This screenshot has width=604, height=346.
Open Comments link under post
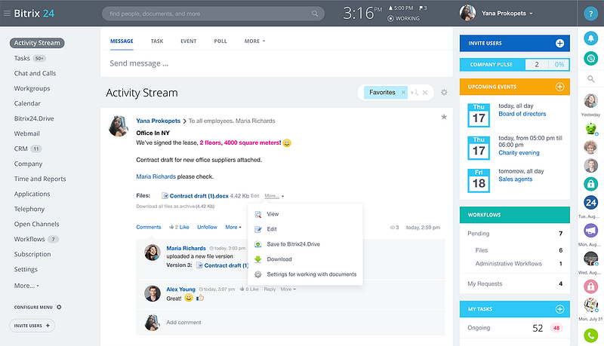pyautogui.click(x=148, y=227)
